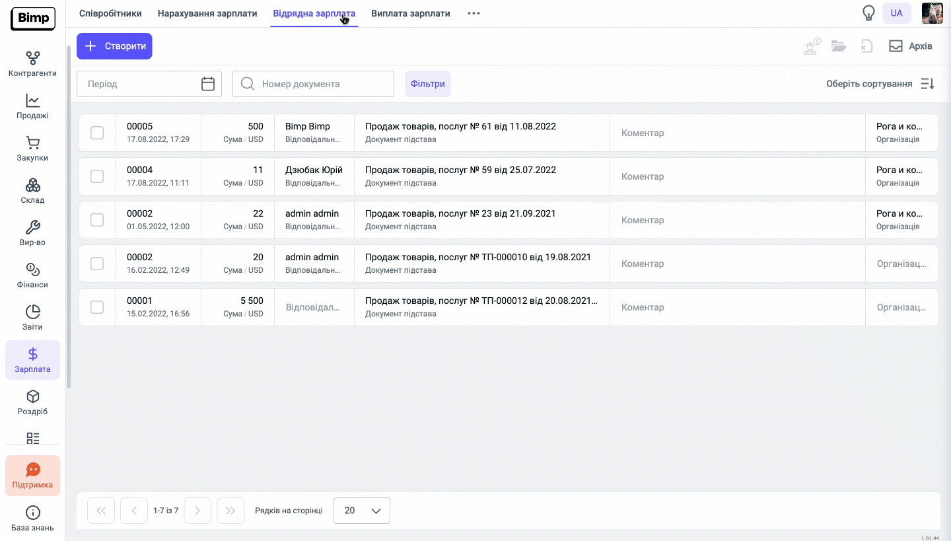Click the open folder toolbar icon
This screenshot has height=541, width=951.
pos(839,46)
